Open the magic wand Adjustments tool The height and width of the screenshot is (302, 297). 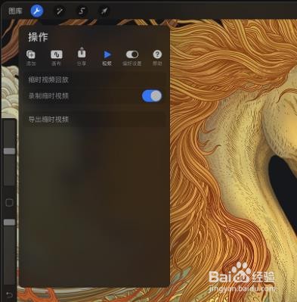click(x=60, y=11)
